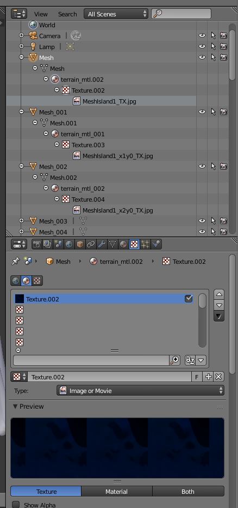Enable the Show Alpha checkbox
Image resolution: width=238 pixels, height=508 pixels.
tap(16, 504)
